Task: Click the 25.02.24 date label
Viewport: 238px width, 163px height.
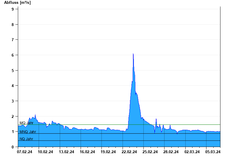Action: 150,152
